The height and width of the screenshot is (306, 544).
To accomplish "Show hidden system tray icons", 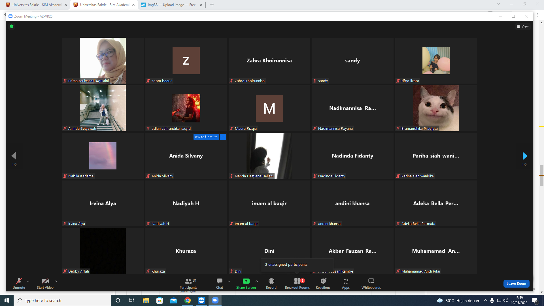I will [485, 300].
